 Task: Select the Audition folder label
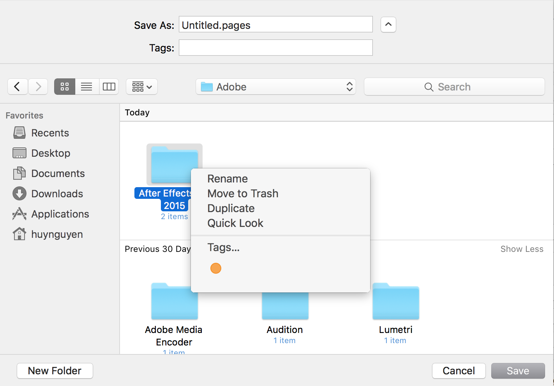click(285, 330)
